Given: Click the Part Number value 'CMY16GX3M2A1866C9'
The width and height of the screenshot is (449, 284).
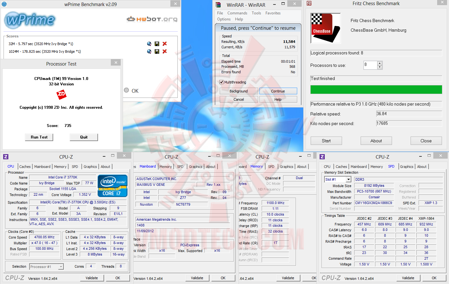Looking at the screenshot, I should pos(373,203).
